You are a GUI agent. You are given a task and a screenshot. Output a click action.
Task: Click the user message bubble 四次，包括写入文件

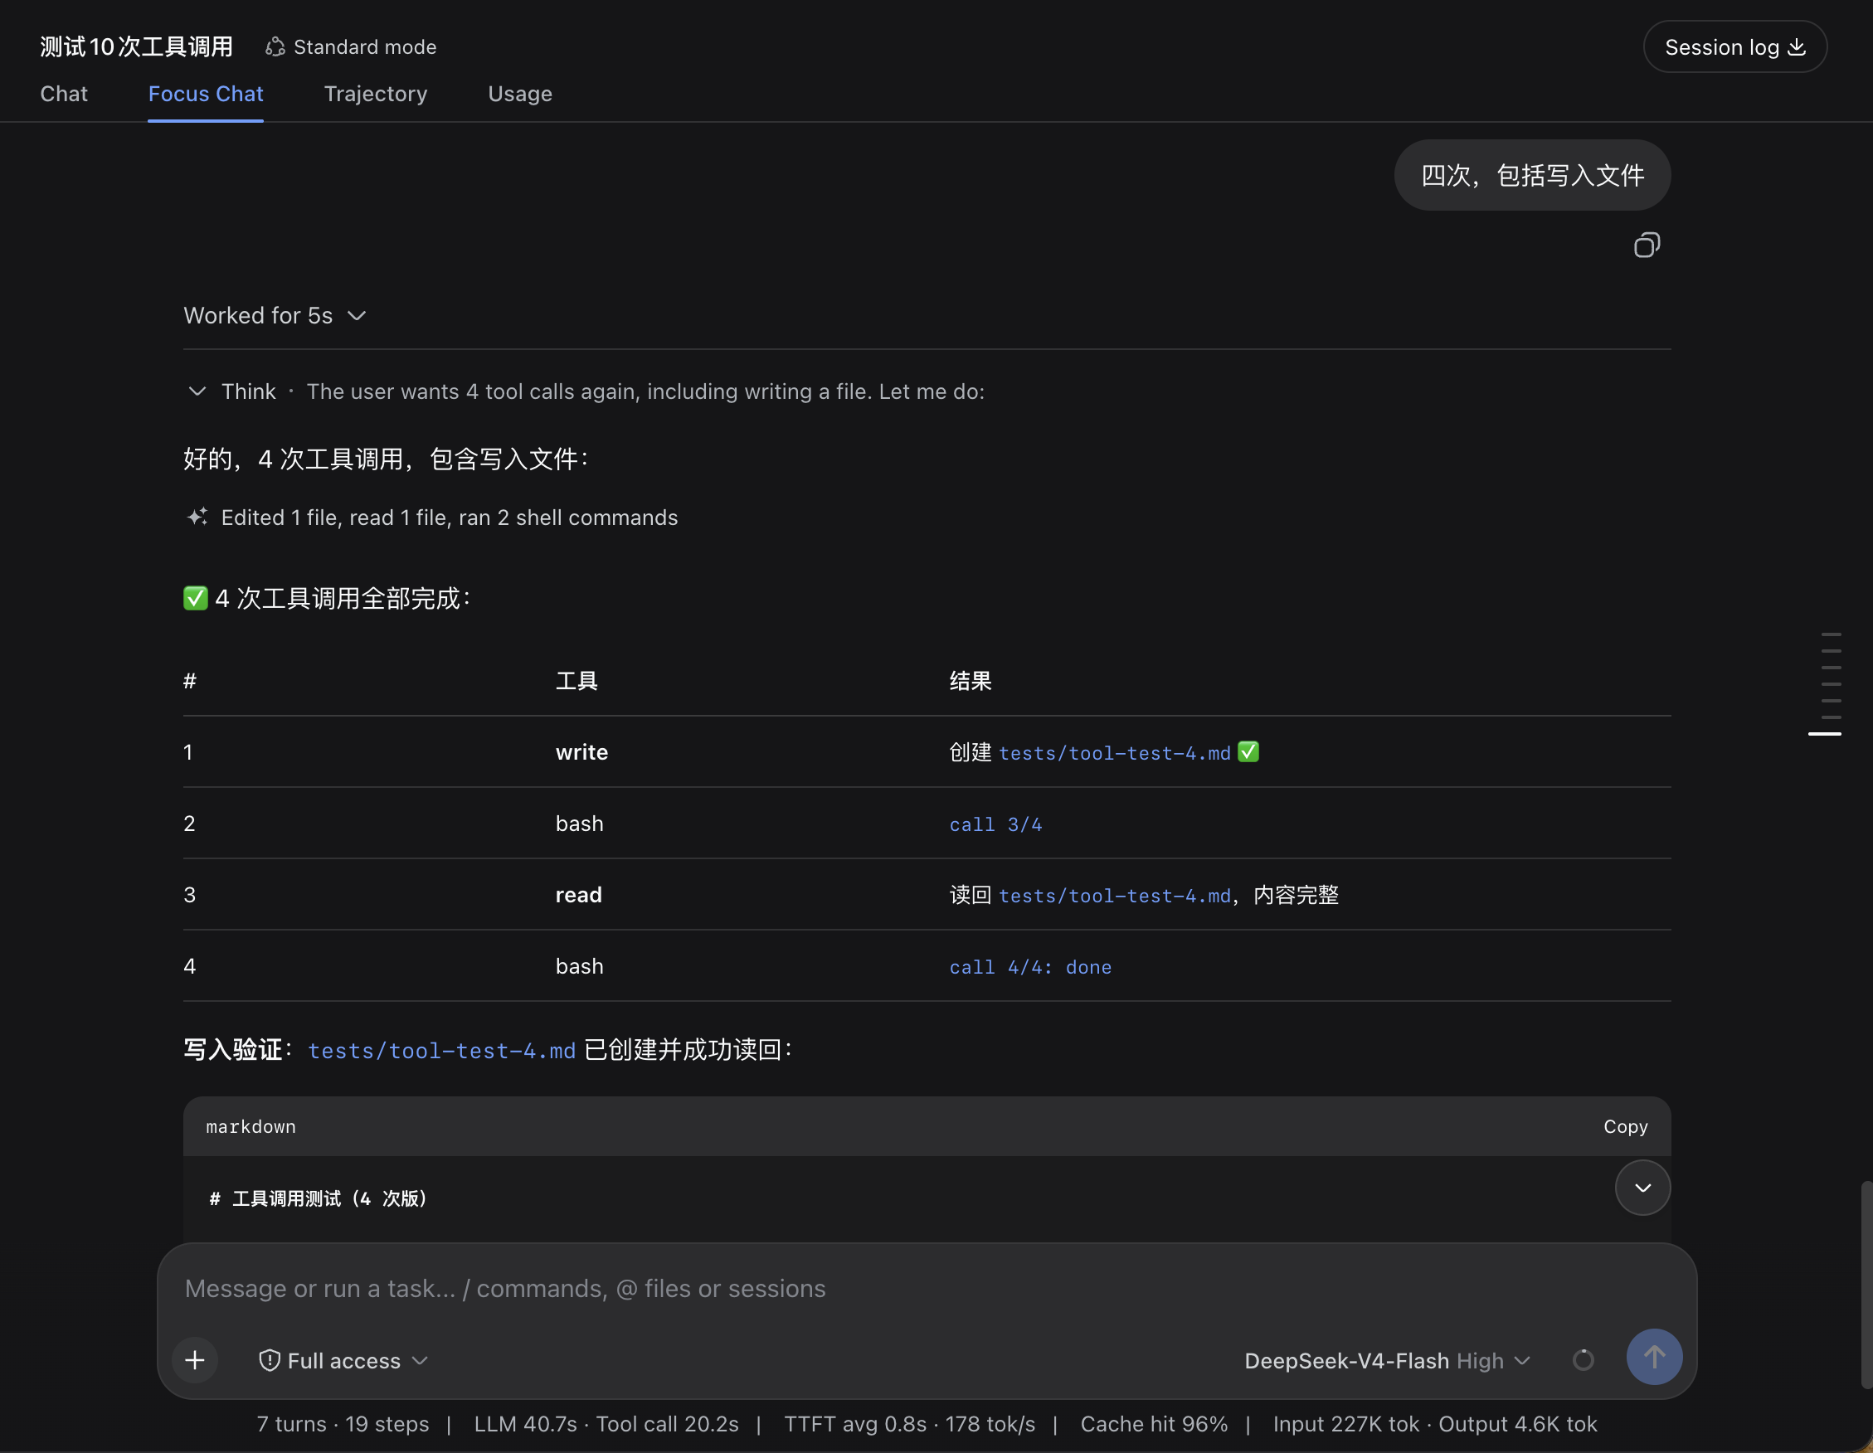pos(1532,175)
